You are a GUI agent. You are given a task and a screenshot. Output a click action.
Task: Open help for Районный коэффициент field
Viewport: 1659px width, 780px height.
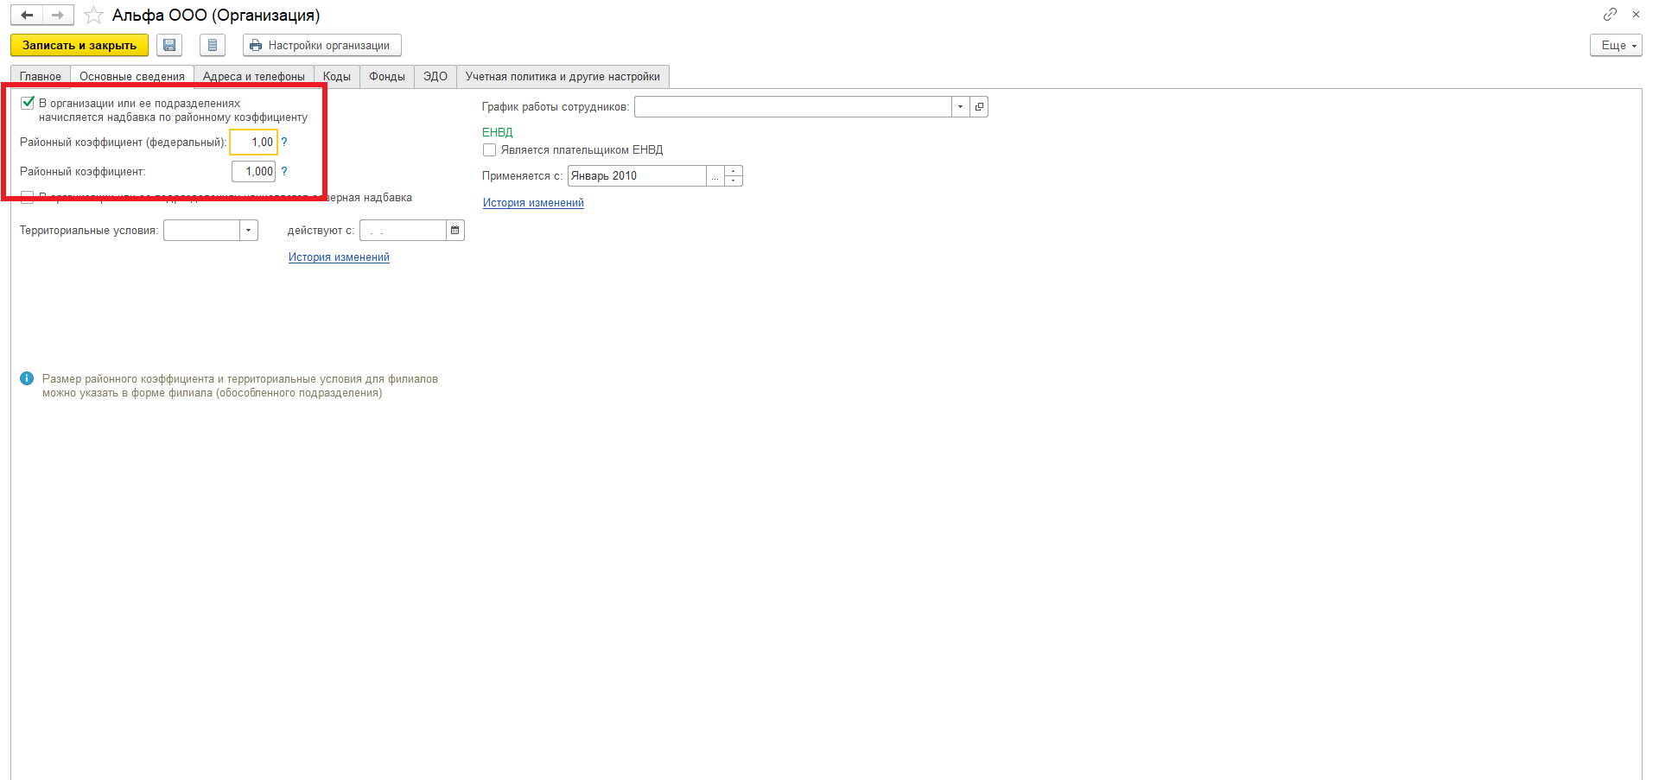(284, 171)
